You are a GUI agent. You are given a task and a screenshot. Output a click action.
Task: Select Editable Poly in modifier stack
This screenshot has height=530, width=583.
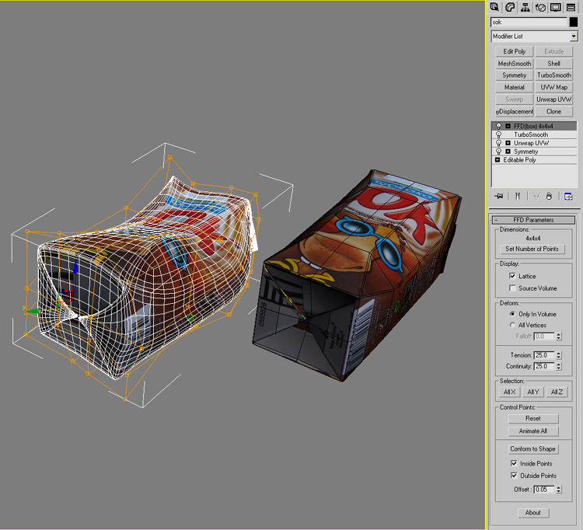click(519, 159)
